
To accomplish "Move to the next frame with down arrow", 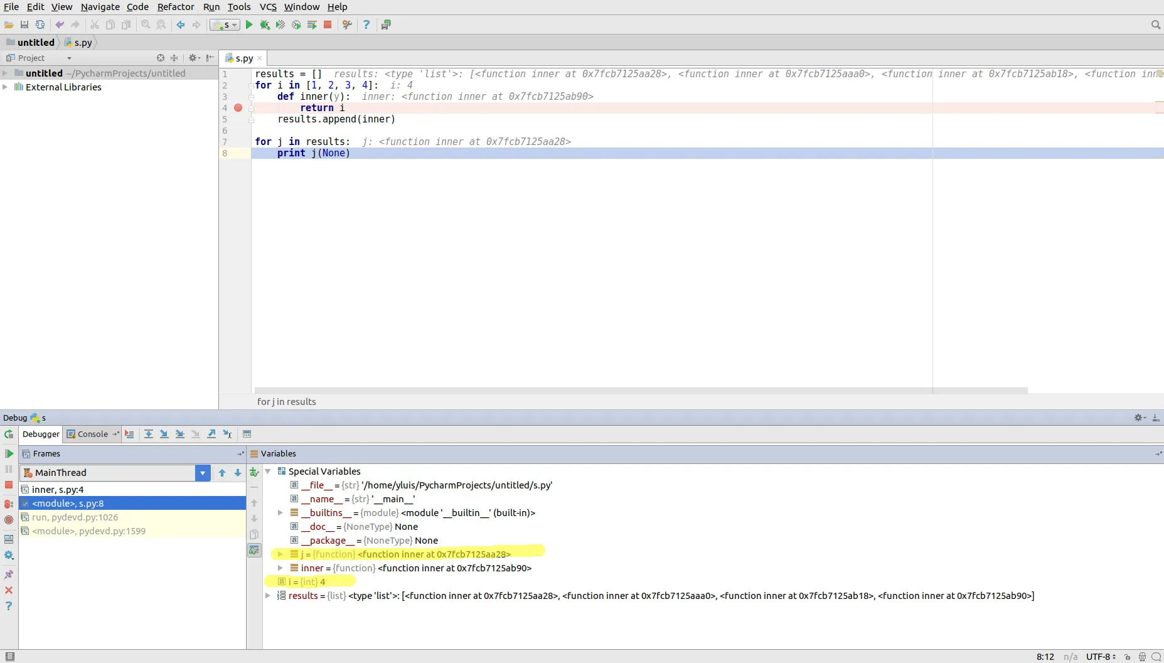I will point(238,473).
